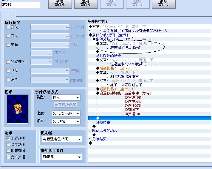Viewport: 212px width, 169px height.
Task: Enable the 独立开关 condition checkbox
Action: click(x=8, y=62)
